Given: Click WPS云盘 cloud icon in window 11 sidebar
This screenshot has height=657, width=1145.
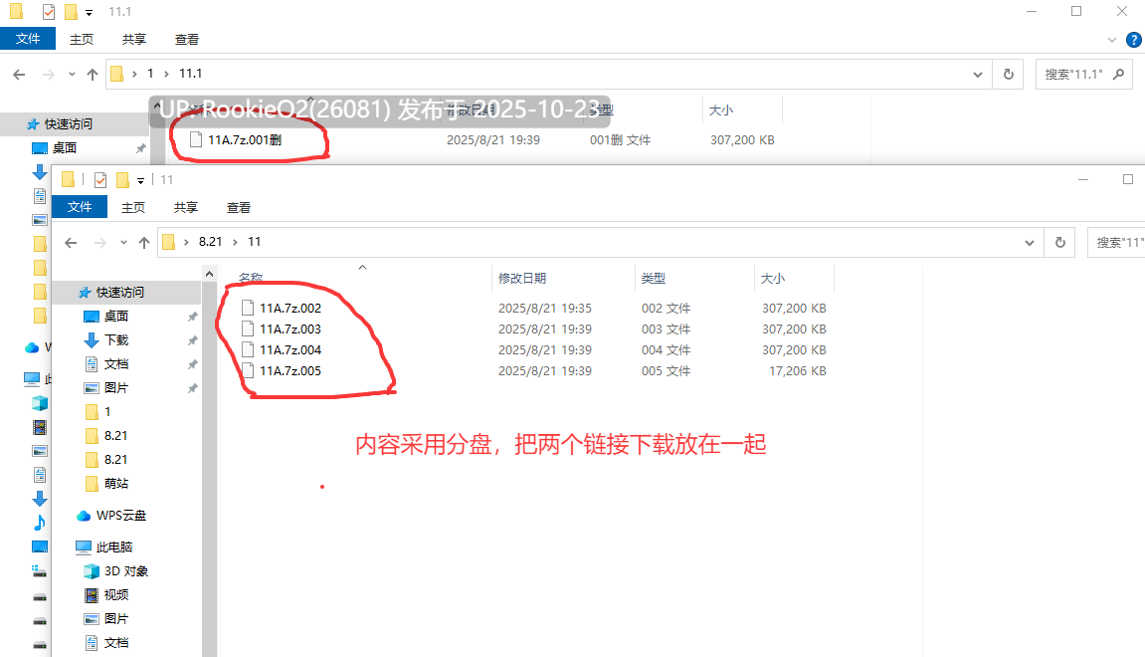Looking at the screenshot, I should click(x=84, y=516).
